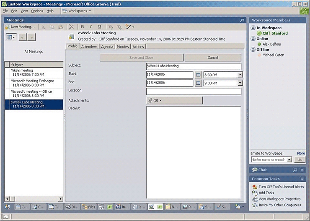Open the Workspaces dropdown
Screen dimensions: 310x221
click(77, 11)
